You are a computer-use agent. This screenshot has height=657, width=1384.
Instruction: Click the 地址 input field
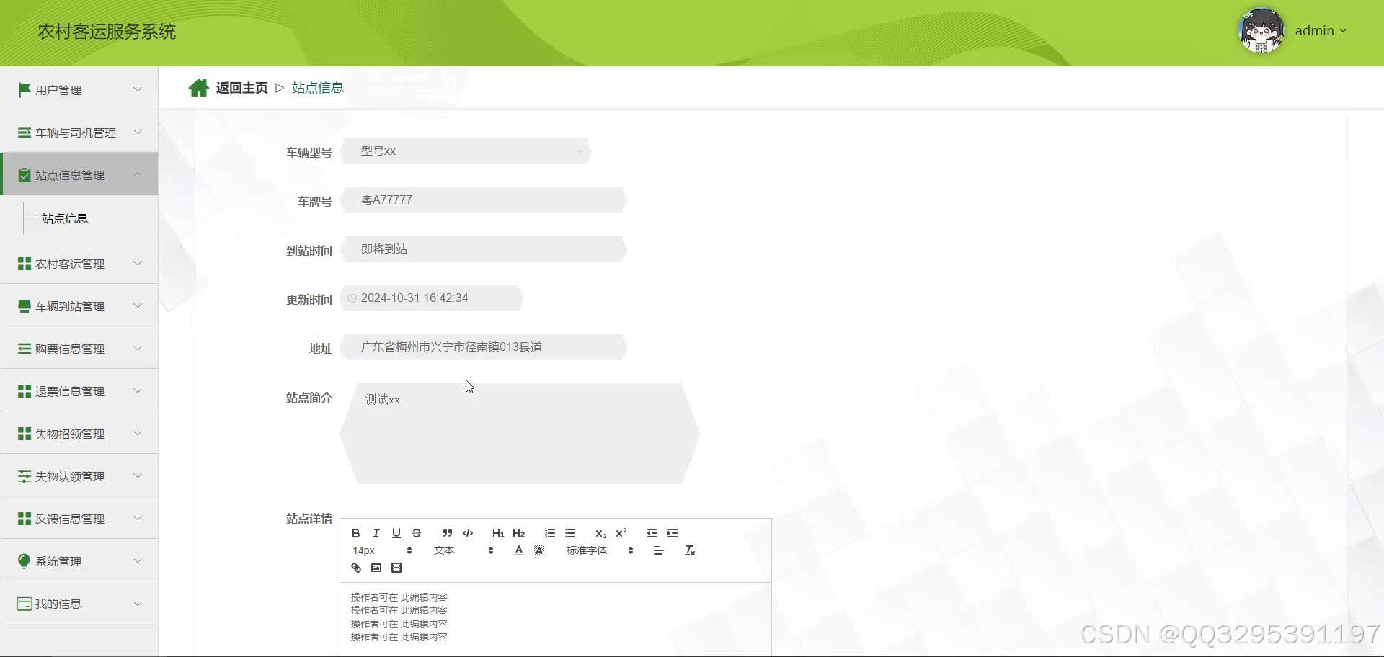(484, 347)
